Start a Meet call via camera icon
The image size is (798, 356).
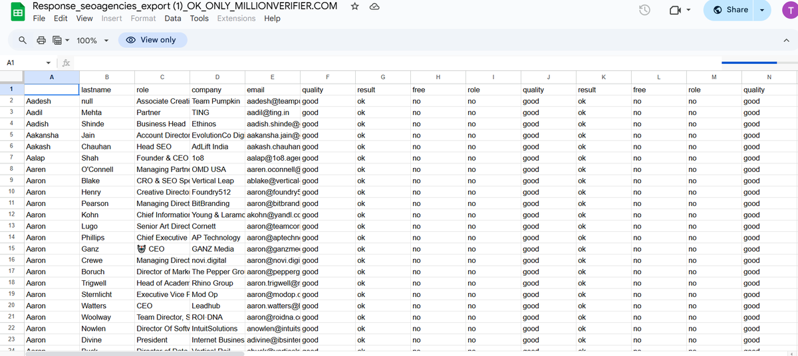pos(676,10)
